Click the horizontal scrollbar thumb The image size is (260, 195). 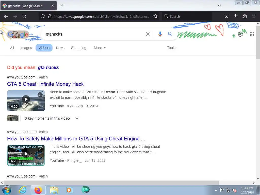click(112, 183)
